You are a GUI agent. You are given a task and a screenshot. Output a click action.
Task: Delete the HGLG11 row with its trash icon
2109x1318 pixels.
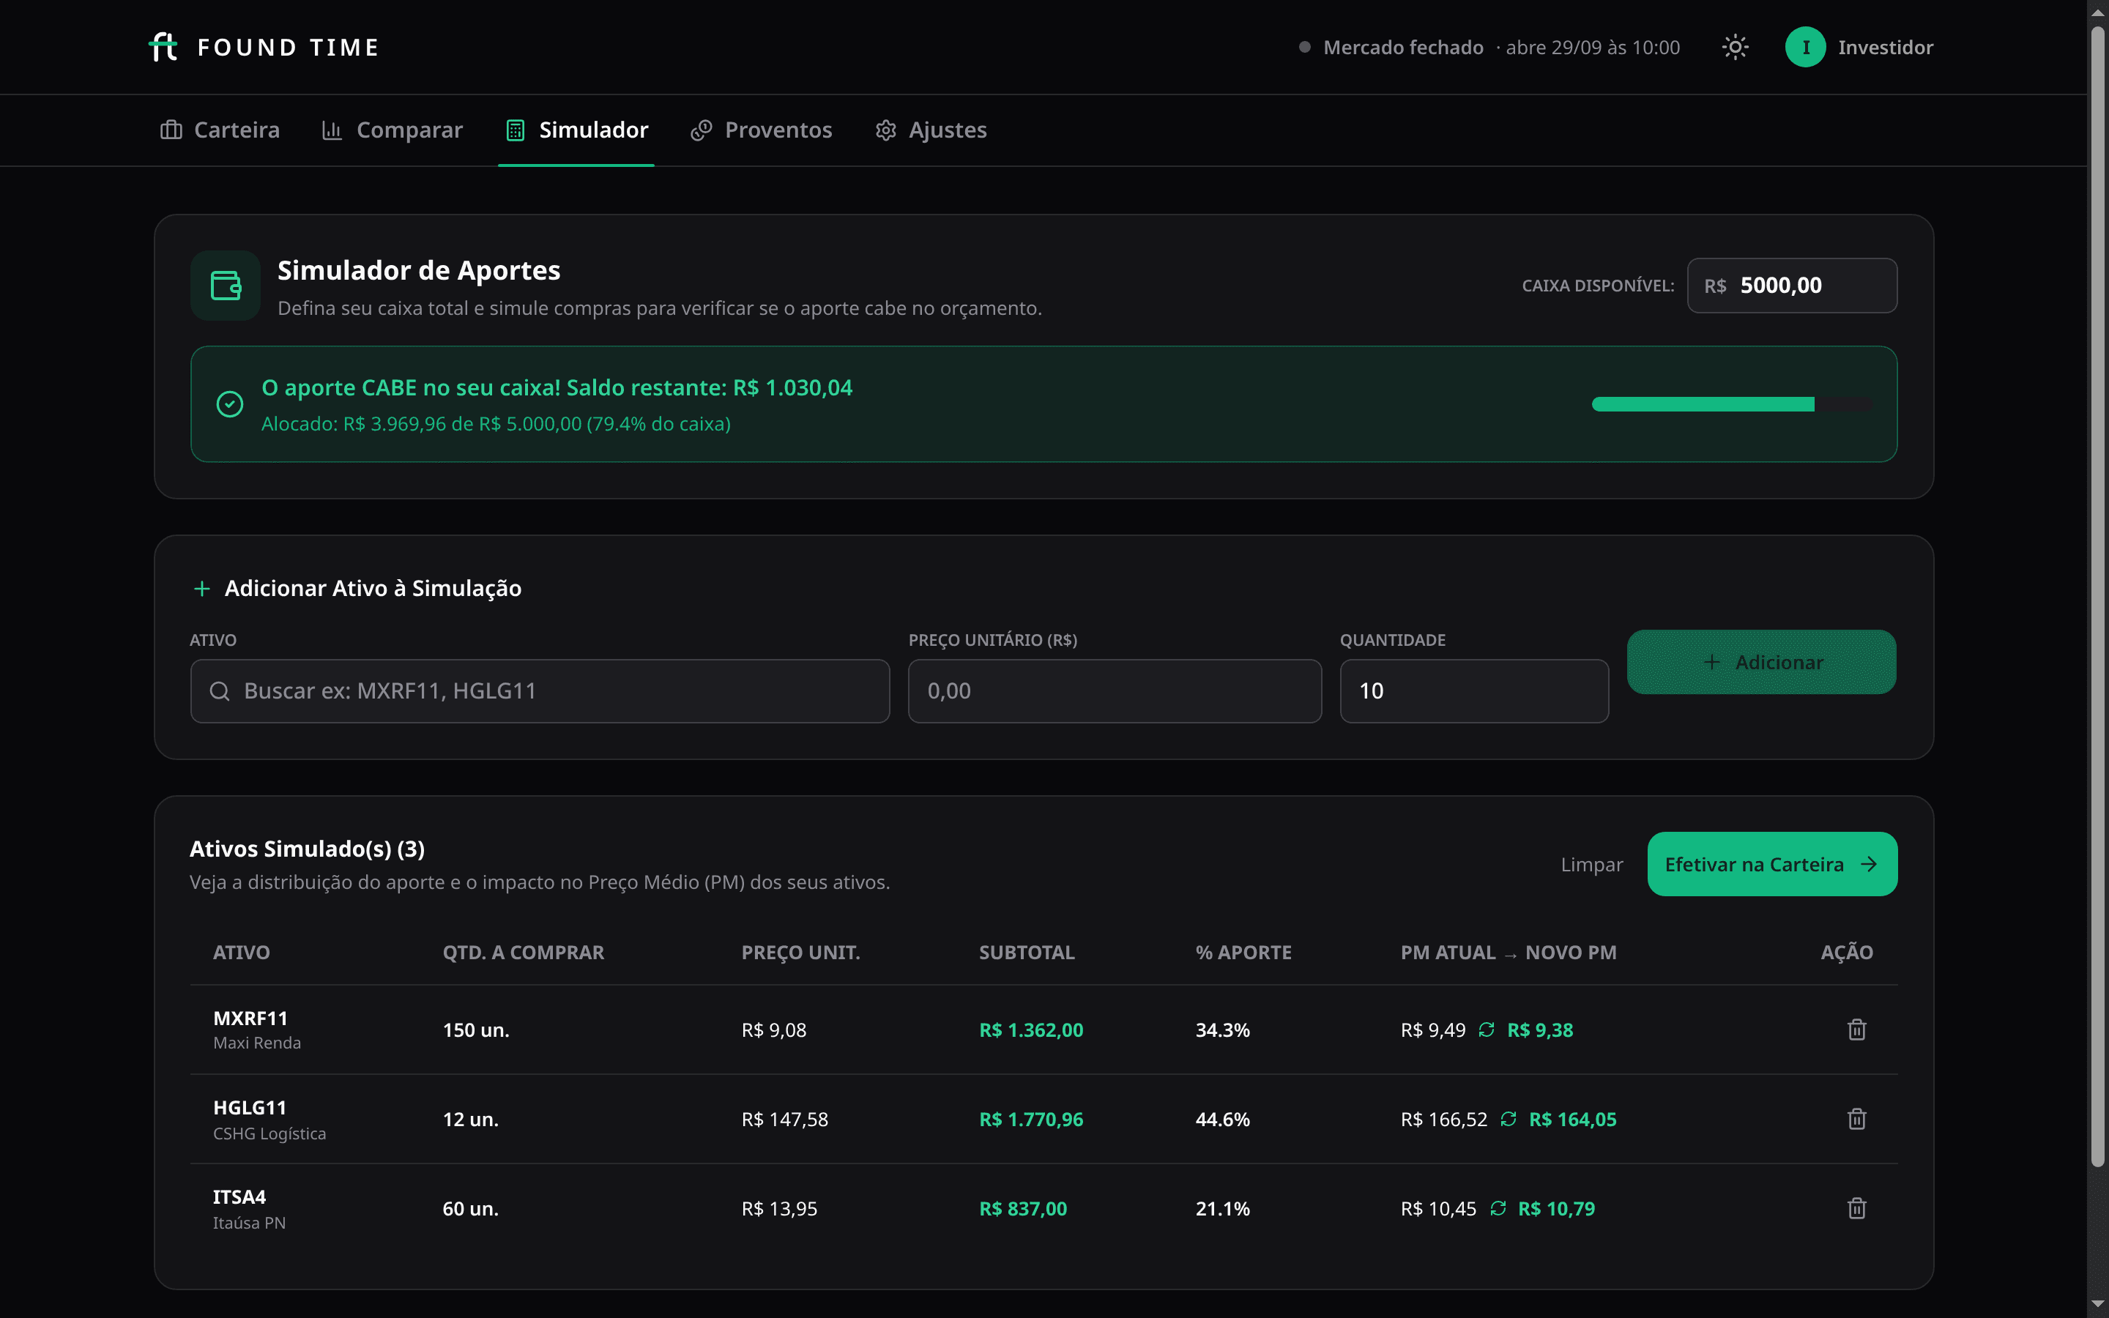(x=1856, y=1120)
